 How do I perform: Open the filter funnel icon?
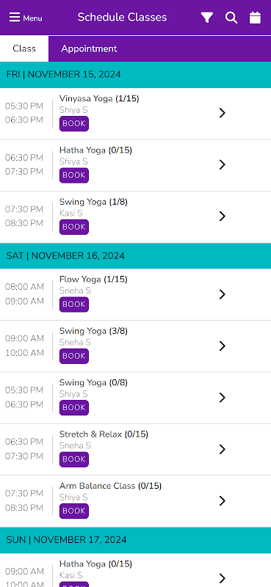point(207,18)
